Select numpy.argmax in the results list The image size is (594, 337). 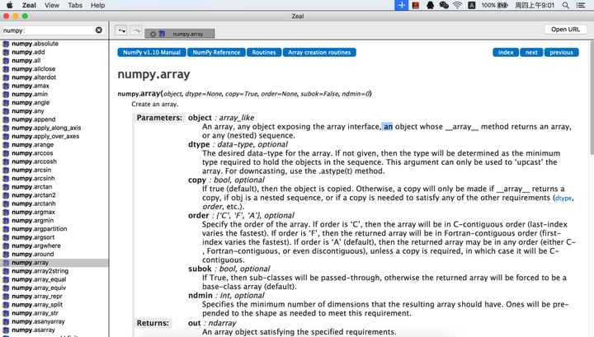coord(54,212)
